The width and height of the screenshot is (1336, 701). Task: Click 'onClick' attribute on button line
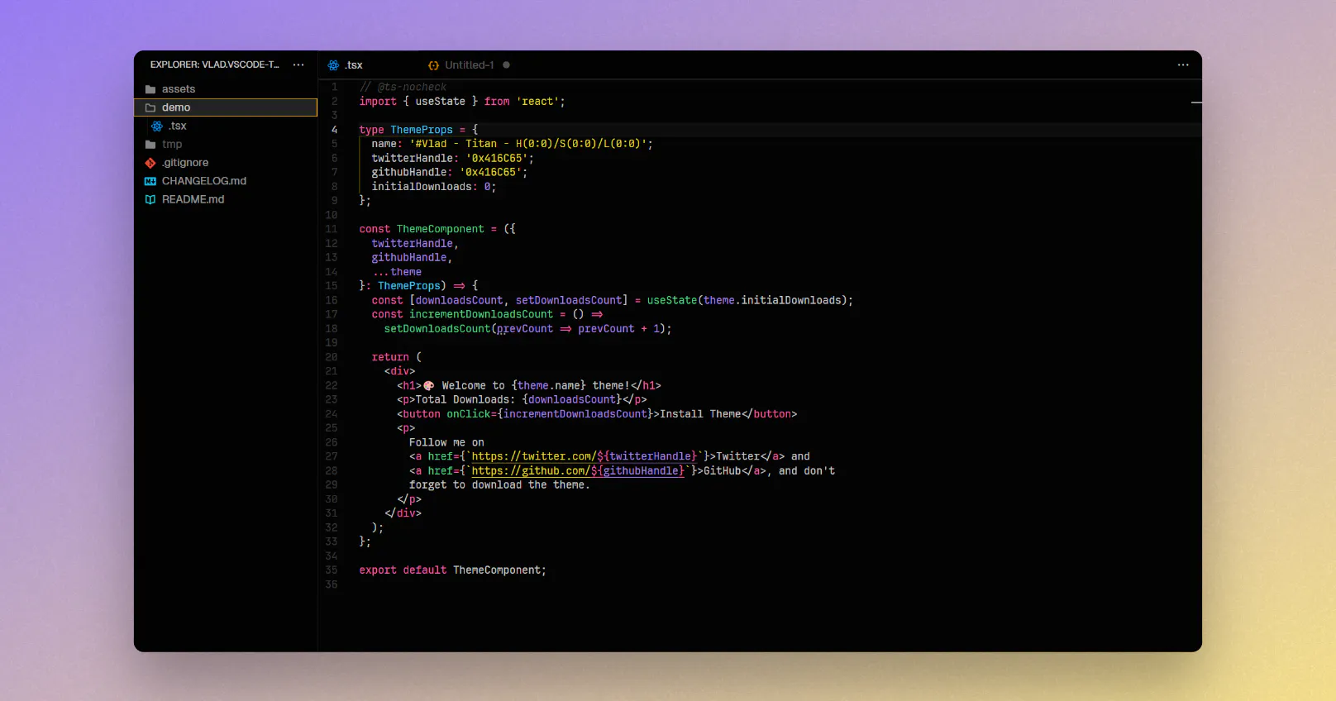point(469,414)
